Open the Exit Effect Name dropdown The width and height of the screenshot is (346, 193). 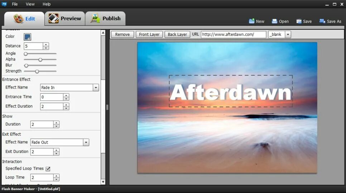point(86,142)
